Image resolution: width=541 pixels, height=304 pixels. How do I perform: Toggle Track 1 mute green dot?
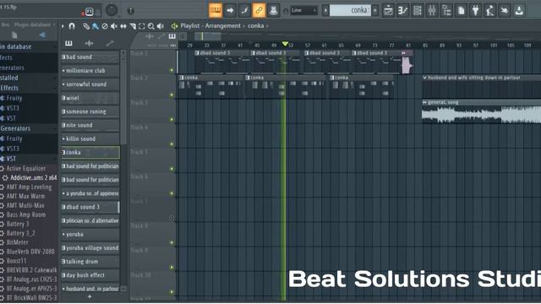tap(172, 70)
